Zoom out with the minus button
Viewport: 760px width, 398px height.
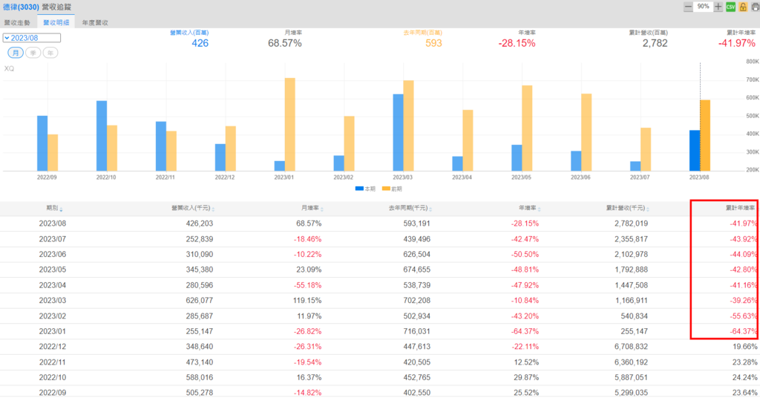click(688, 7)
